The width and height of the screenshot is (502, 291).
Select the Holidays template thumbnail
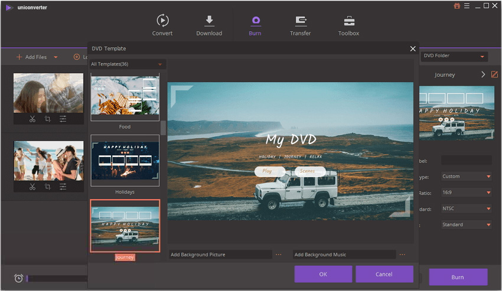(x=125, y=161)
